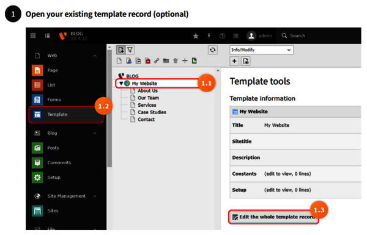Click the Sitetitle row label
The width and height of the screenshot is (367, 235).
tap(242, 142)
